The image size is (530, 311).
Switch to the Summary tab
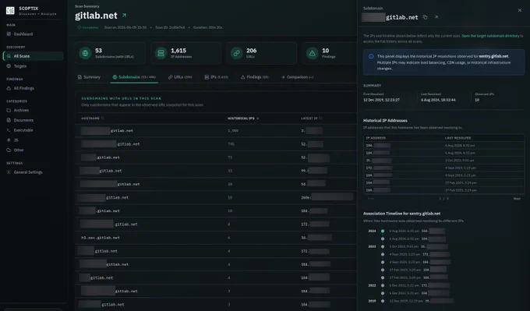pyautogui.click(x=89, y=77)
